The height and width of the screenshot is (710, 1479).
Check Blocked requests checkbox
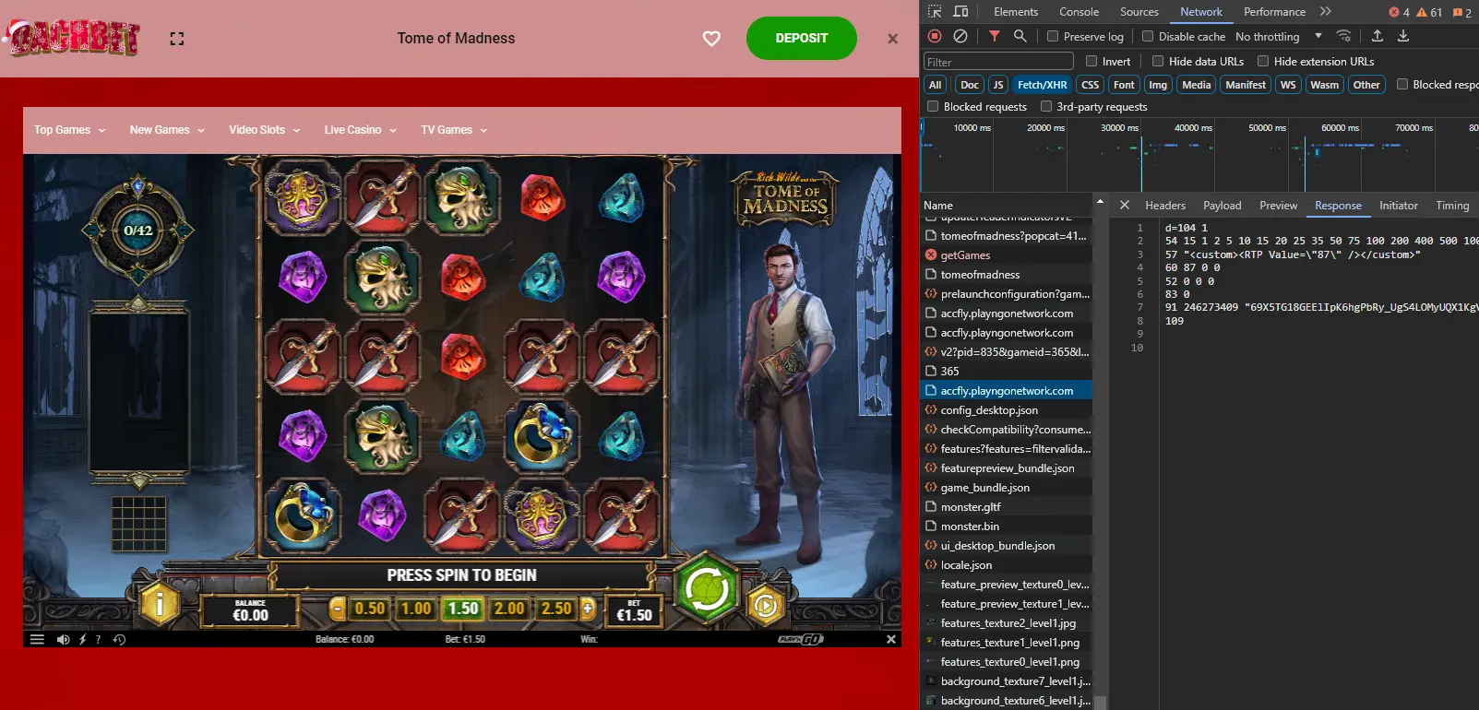pyautogui.click(x=933, y=106)
